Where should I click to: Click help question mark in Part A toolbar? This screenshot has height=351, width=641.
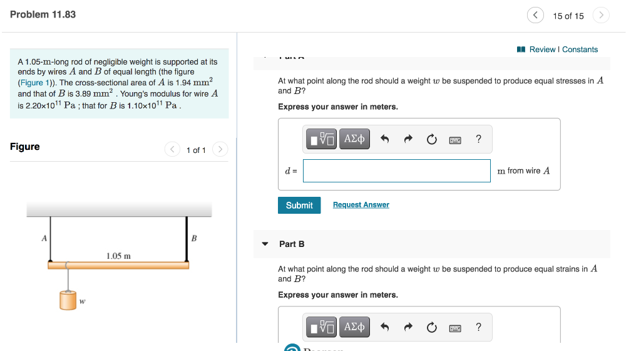(x=479, y=139)
